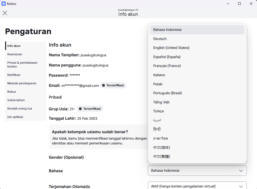Open Info akun settings tab

25,46
